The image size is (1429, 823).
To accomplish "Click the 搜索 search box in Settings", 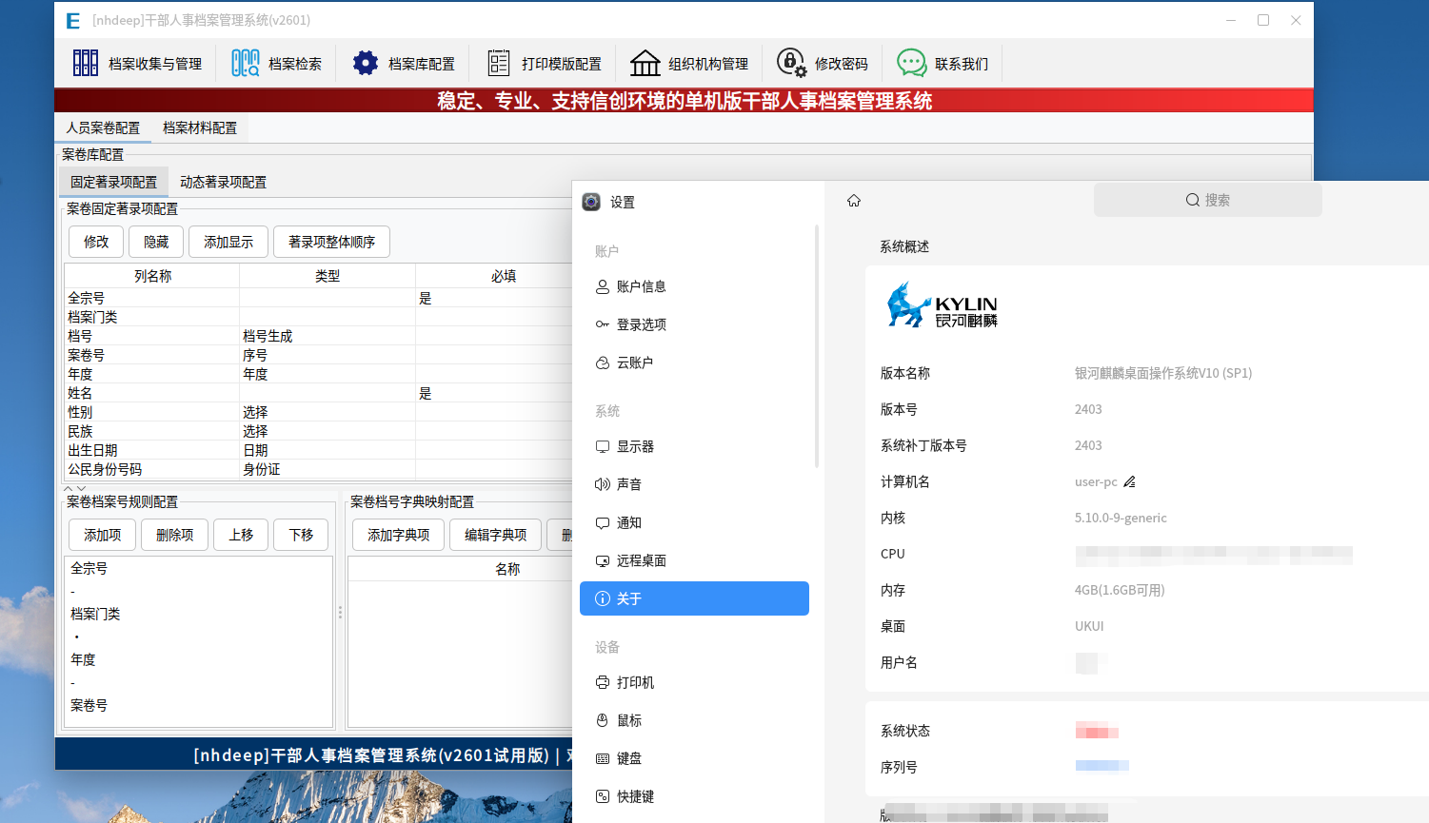I will 1207,200.
